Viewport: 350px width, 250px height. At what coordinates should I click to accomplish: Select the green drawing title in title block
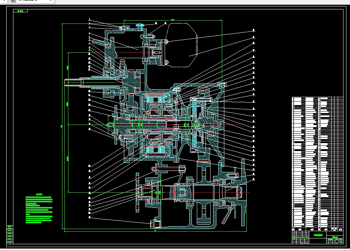point(318,235)
